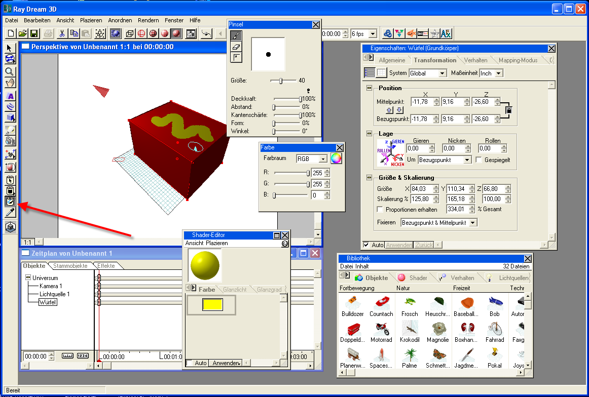Image resolution: width=589 pixels, height=397 pixels.
Task: Click the blue knot toolbar icon
Action: click(388, 34)
